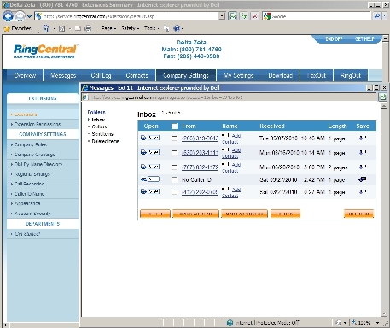This screenshot has height=328, width=390.
Task: Click Add Contact for (530) 203-1111
Action: click(x=231, y=153)
